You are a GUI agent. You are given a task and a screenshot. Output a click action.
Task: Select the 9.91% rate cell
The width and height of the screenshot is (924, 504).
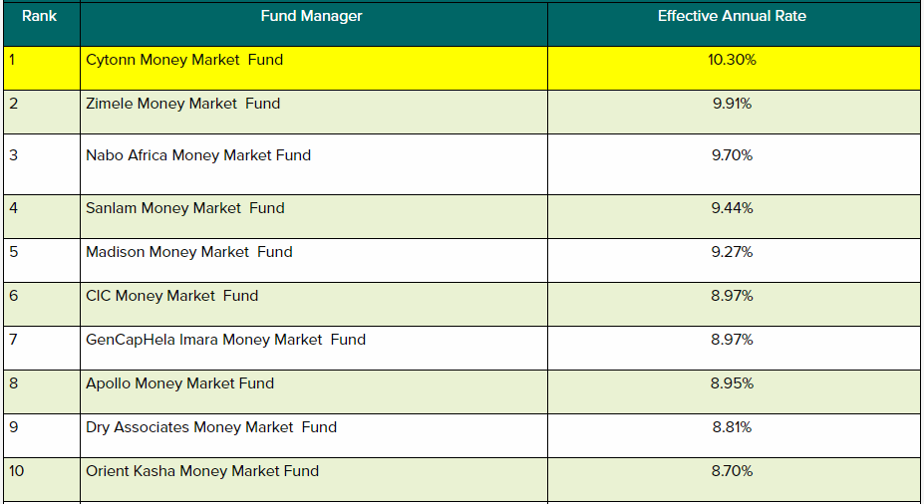732,104
